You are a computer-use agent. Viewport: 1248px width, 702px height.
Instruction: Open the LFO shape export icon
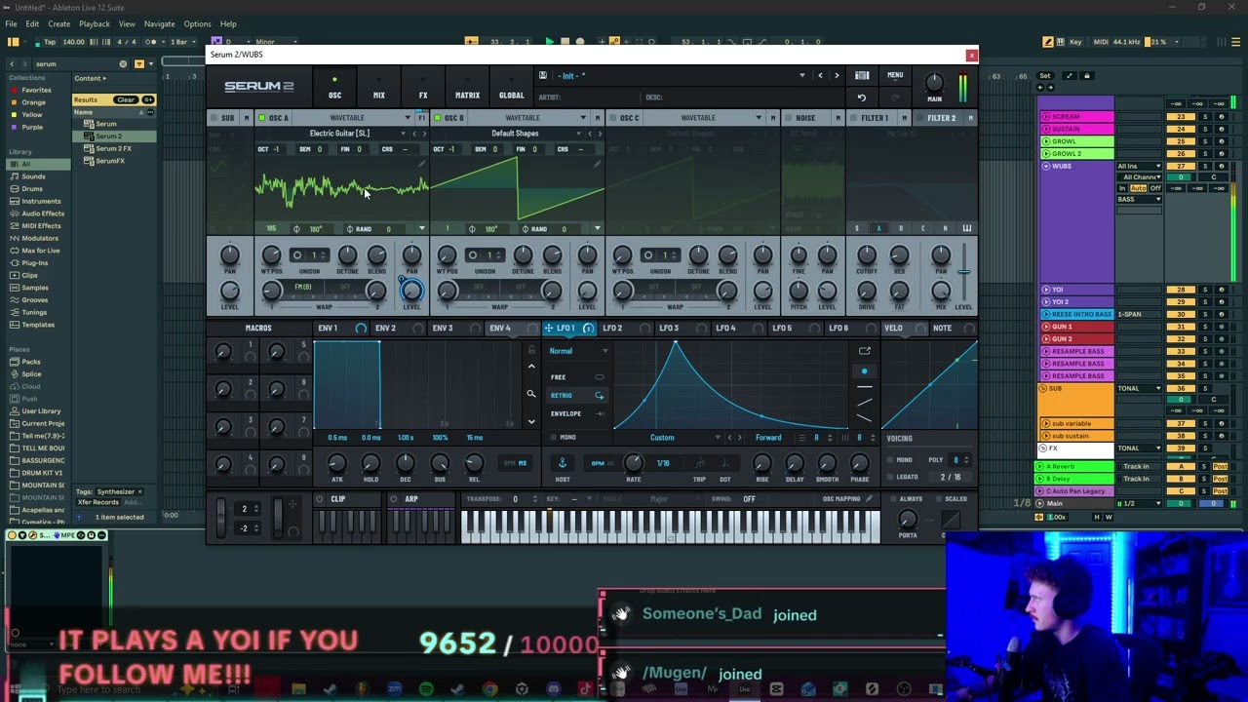[864, 351]
